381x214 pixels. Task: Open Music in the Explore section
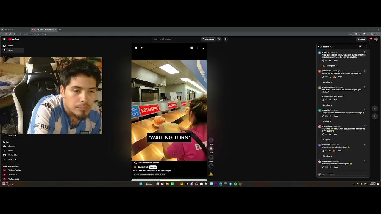pos(13,151)
